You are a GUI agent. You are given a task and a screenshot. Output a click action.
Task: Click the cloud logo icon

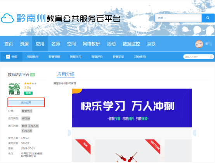7,18
